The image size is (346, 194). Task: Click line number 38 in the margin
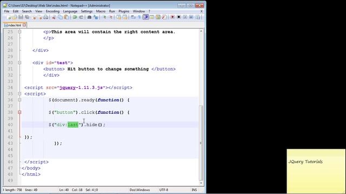click(x=10, y=112)
